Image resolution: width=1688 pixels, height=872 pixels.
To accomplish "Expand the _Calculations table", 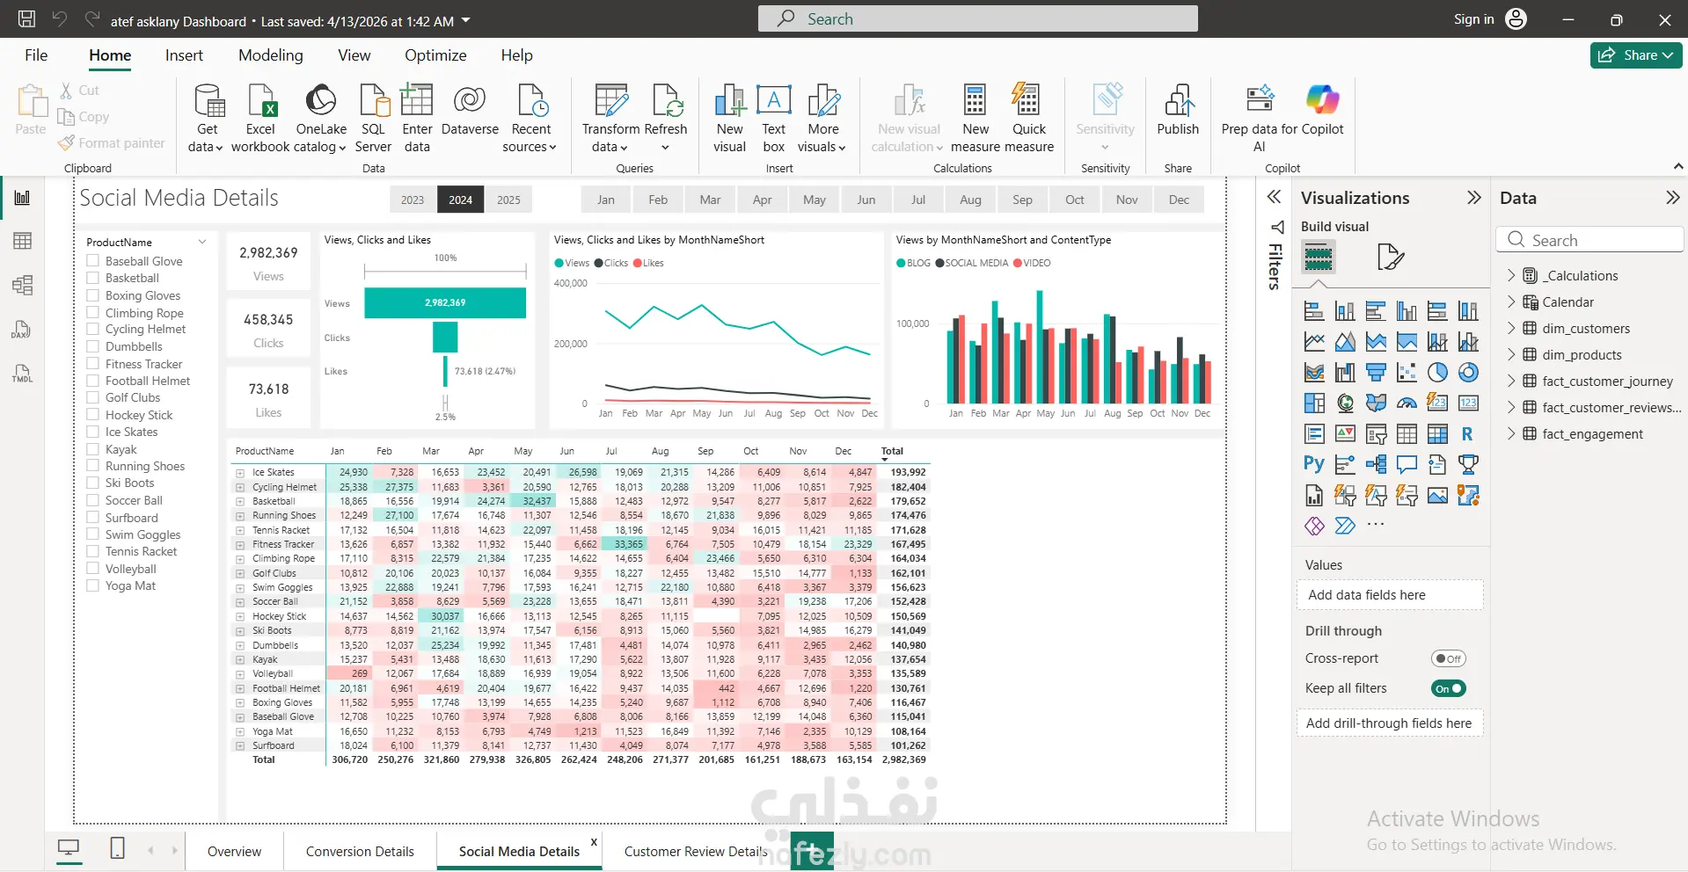I will [x=1511, y=275].
